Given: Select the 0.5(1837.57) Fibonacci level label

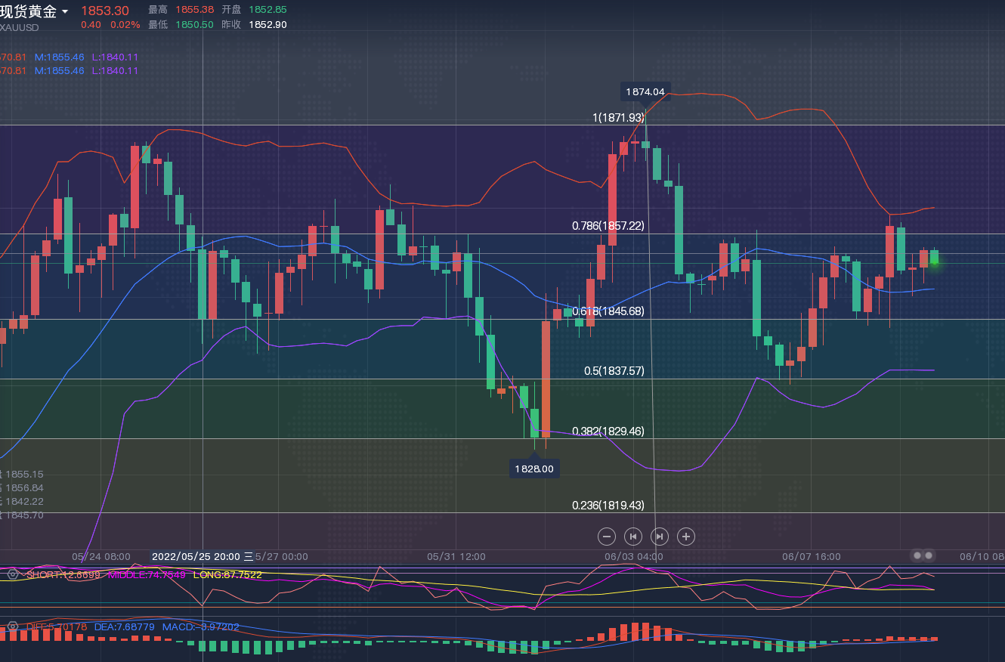Looking at the screenshot, I should (x=614, y=371).
